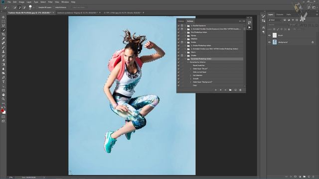Select the Horizontal Type tool
Image resolution: width=319 pixels, height=179 pixels.
(x=3, y=82)
